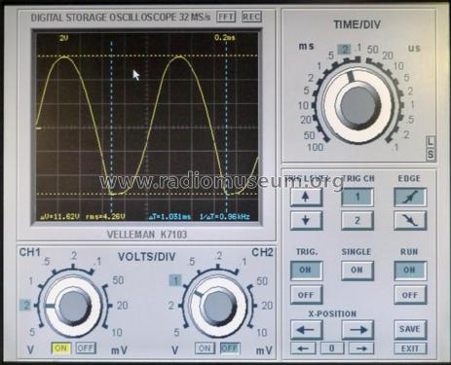Select highlighted 2 V on CH1 dial
Screen dimensions: 451x365
pyautogui.click(x=25, y=306)
